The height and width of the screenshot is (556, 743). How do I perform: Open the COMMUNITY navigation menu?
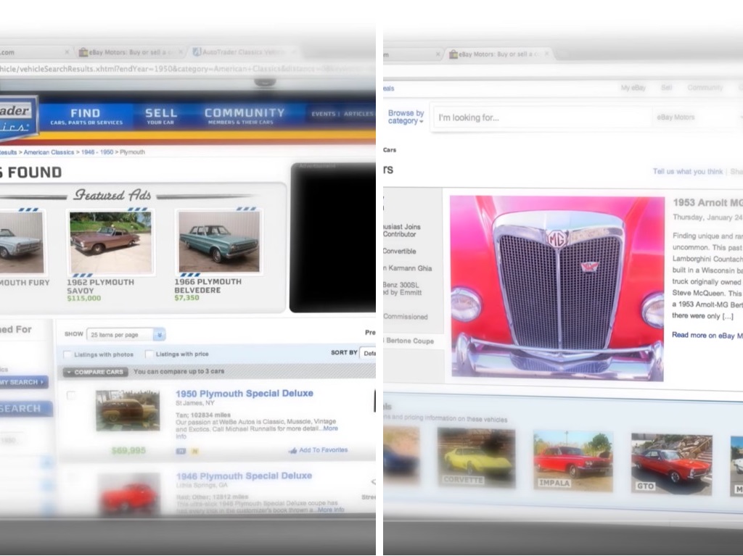point(244,115)
